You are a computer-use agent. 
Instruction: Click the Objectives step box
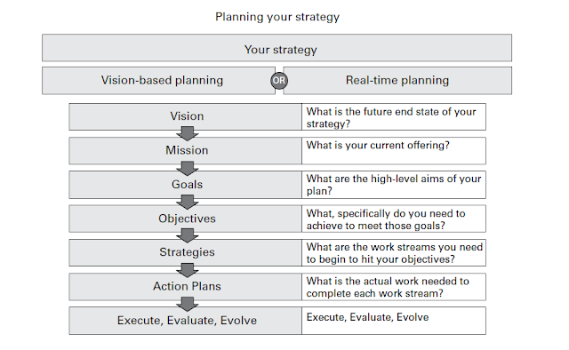186,219
